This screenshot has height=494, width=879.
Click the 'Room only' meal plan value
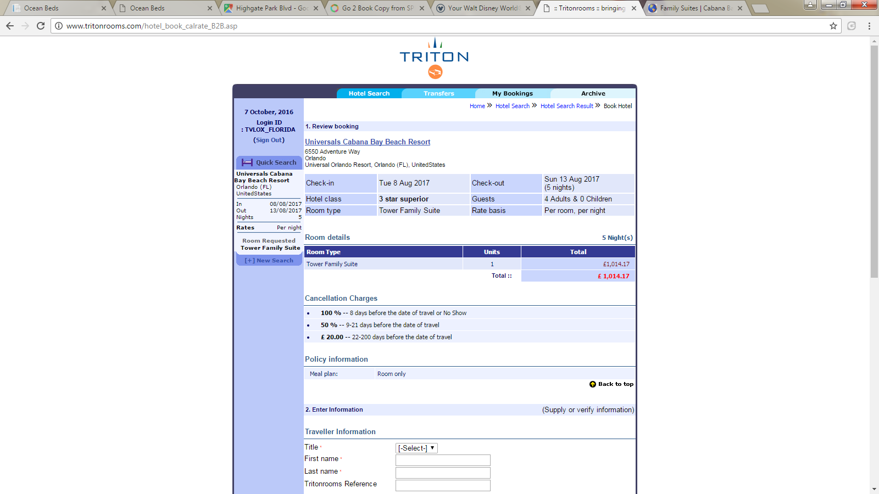click(x=392, y=374)
